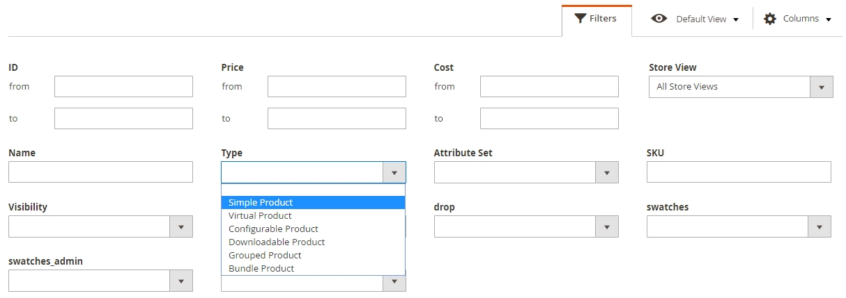The image size is (846, 298).
Task: Select Bundle Product option
Action: [314, 269]
